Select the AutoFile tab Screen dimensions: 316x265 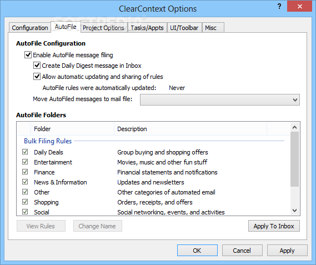tap(66, 27)
